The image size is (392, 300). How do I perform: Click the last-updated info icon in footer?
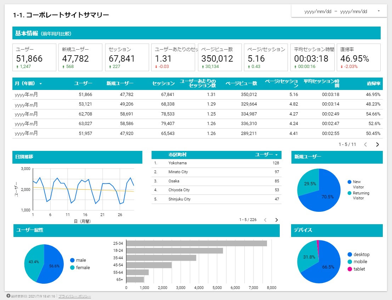coord(8,296)
